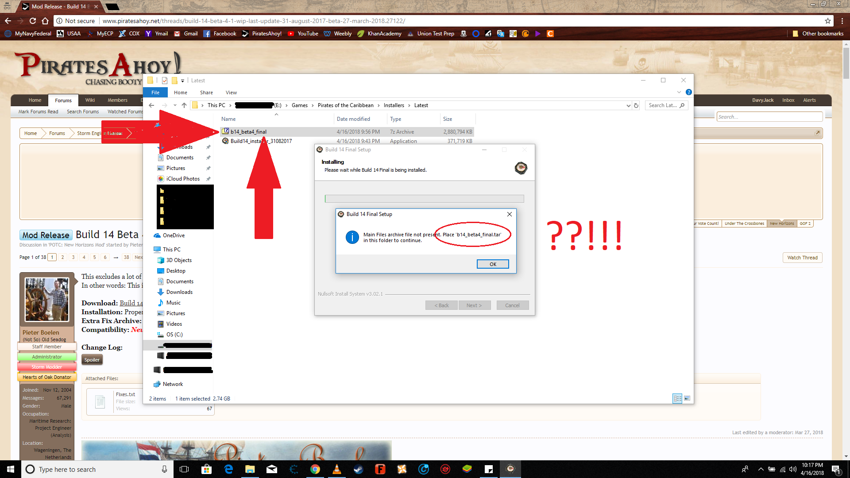Open 3D Objects folder
The image size is (850, 478).
[179, 260]
